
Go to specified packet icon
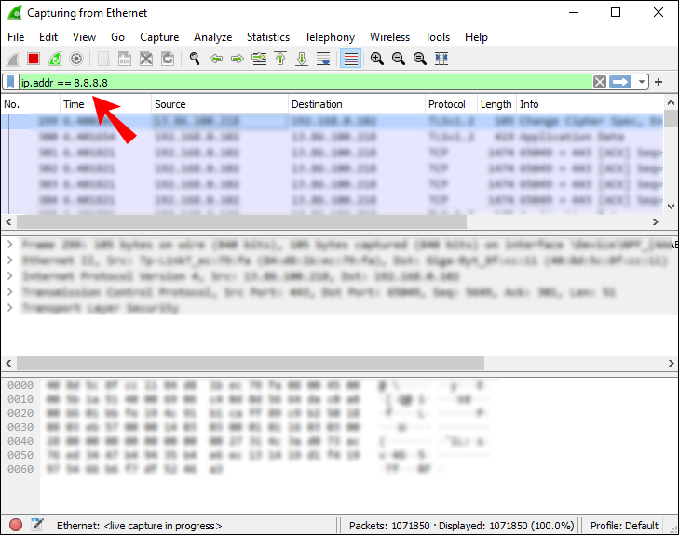[259, 59]
